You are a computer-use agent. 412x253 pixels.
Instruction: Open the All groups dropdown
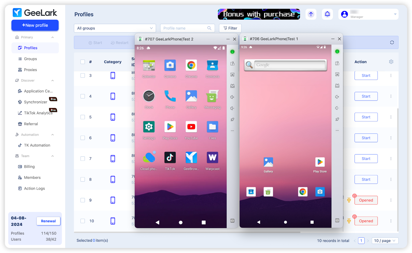coord(115,28)
